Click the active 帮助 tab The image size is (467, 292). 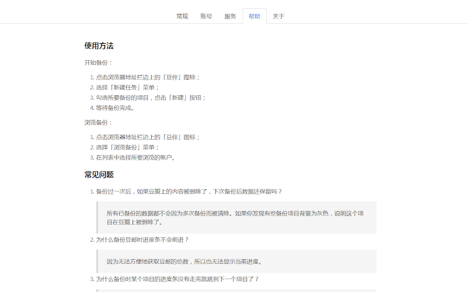click(x=255, y=16)
